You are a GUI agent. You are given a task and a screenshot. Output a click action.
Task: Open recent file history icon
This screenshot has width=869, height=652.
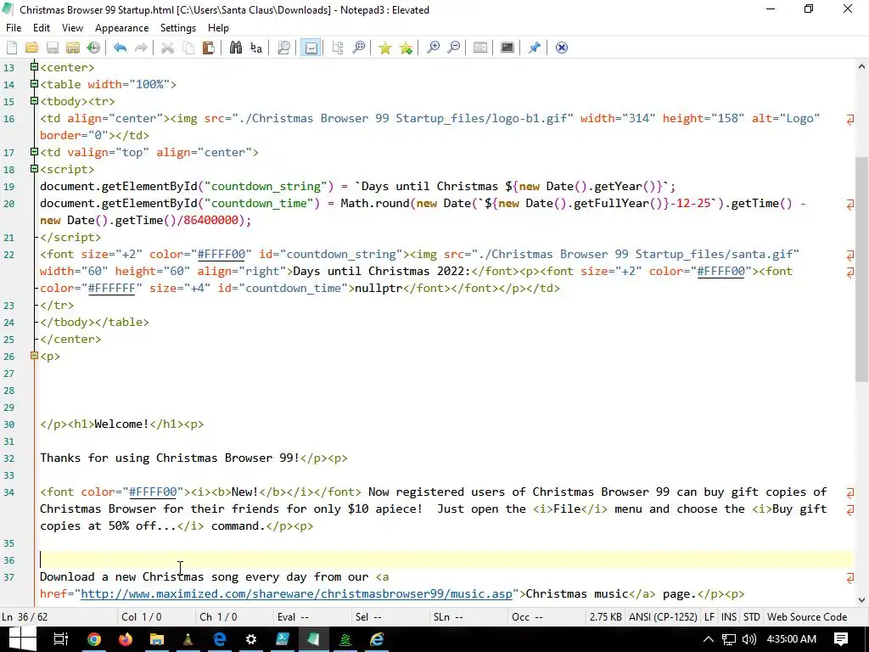[93, 48]
